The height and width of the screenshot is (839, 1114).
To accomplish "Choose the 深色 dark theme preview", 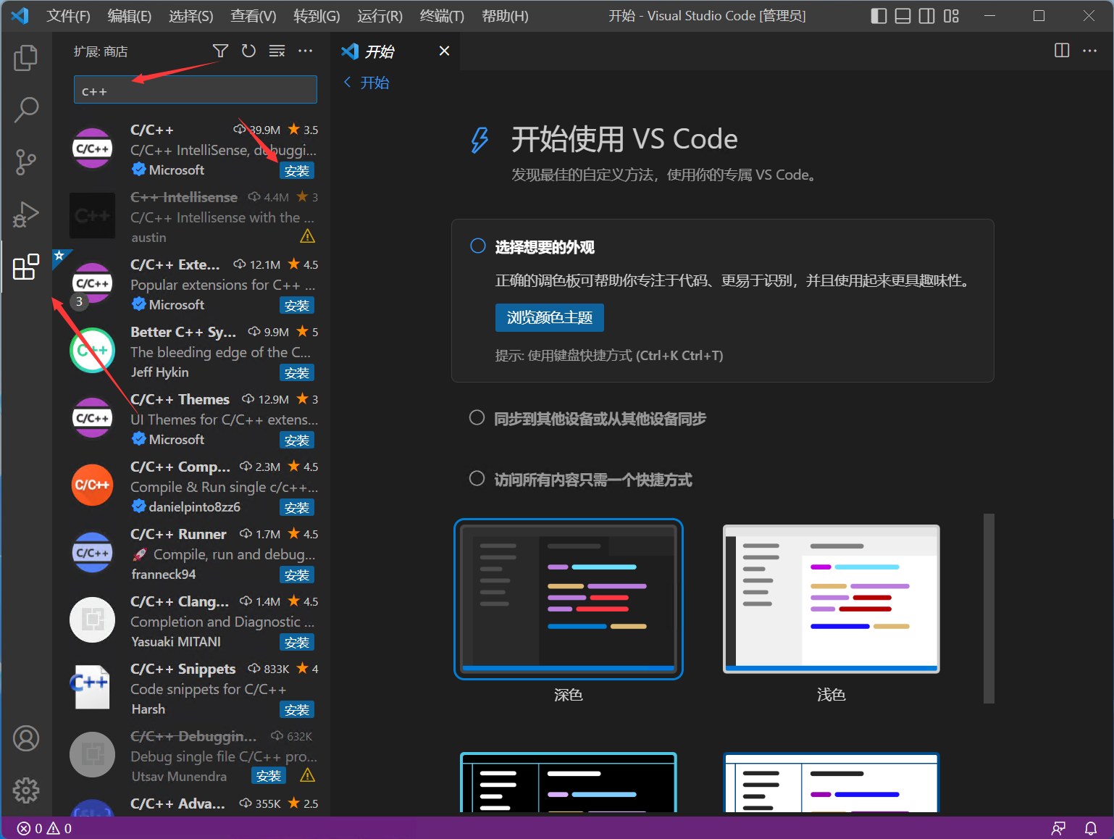I will [569, 598].
